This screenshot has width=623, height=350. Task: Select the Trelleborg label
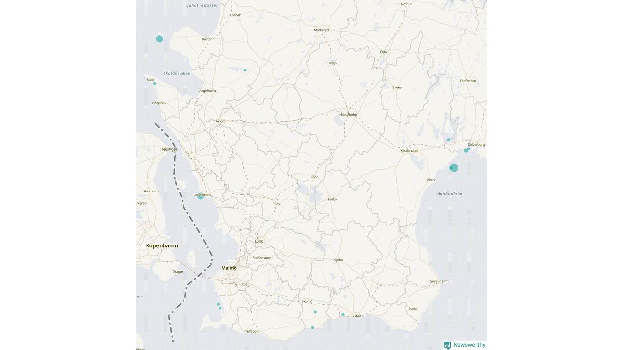point(252,331)
